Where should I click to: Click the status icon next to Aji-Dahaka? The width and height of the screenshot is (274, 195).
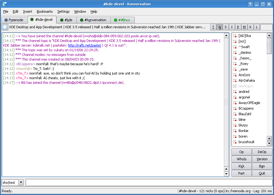(235, 80)
